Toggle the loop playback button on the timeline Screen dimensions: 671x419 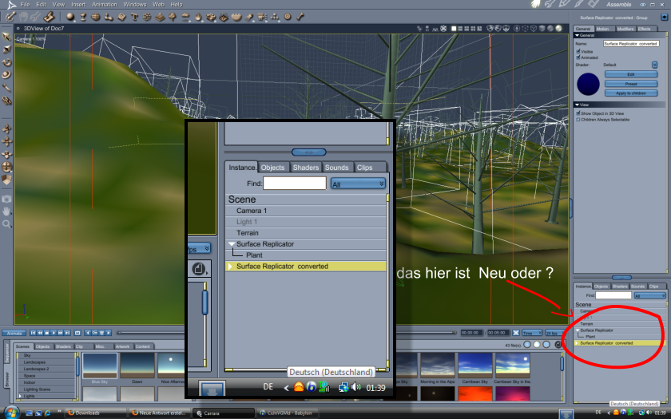coord(77,333)
